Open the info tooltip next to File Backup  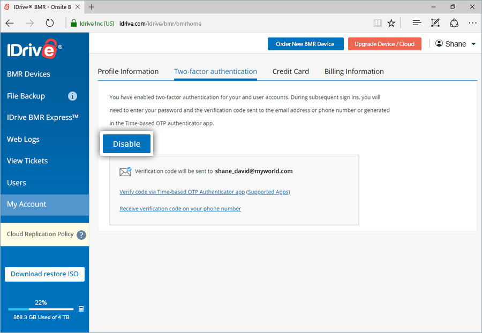coord(72,96)
